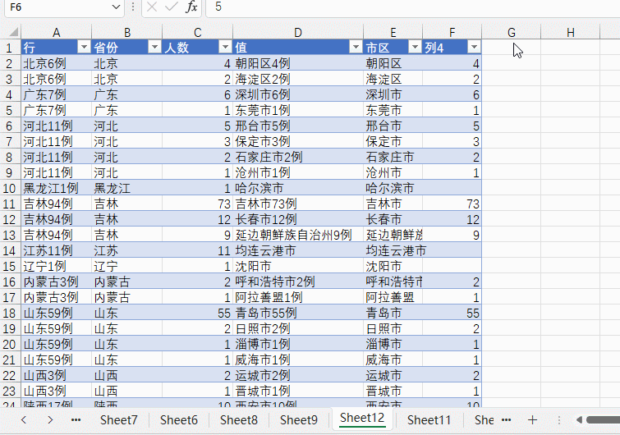
Task: Select the Sheet12 tab
Action: pyautogui.click(x=362, y=418)
